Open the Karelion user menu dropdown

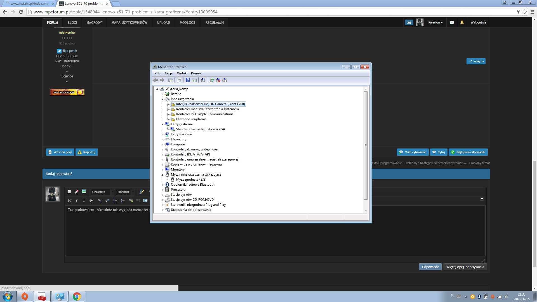click(435, 22)
